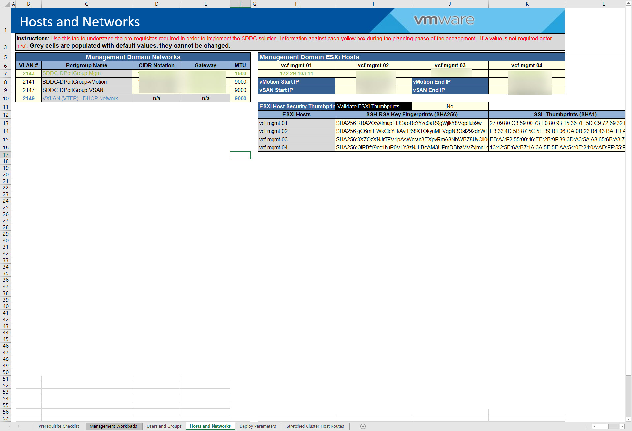Select column F header

pos(240,4)
